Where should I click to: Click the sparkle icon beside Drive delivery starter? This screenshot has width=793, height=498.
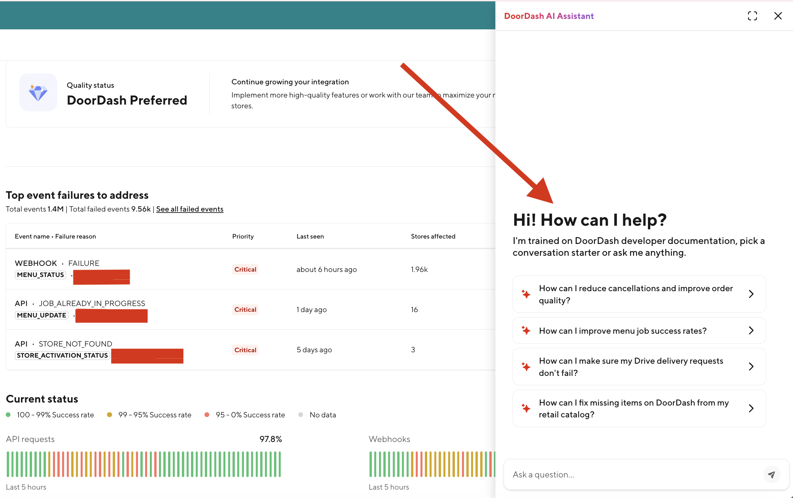[x=526, y=367]
